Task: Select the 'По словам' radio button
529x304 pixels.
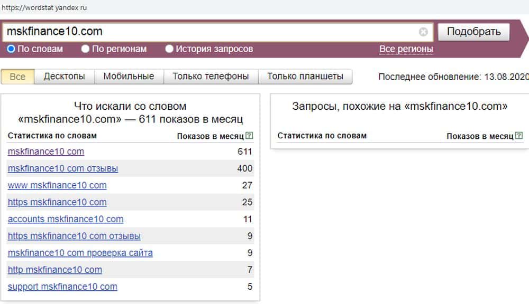Action: point(11,49)
